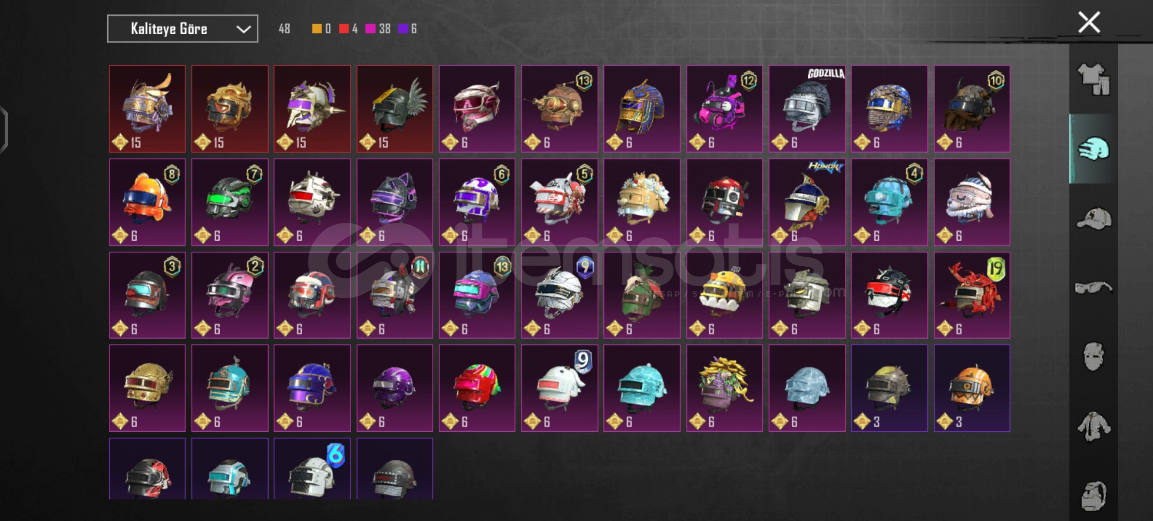The width and height of the screenshot is (1153, 521).
Task: Open the face mask category icon
Action: (1094, 356)
